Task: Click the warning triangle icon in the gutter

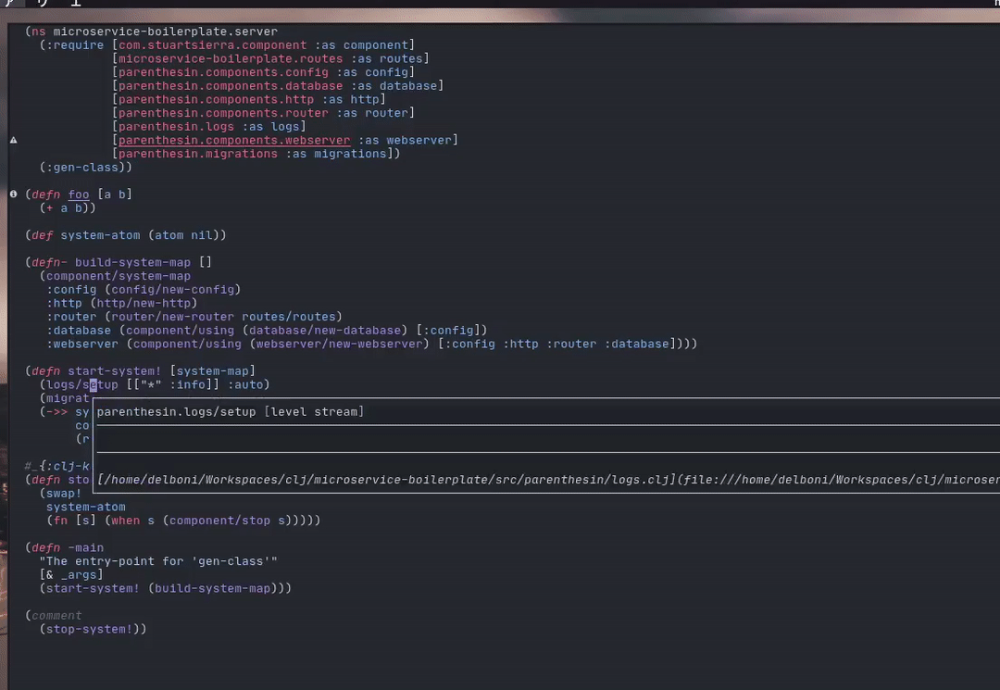Action: coord(13,140)
